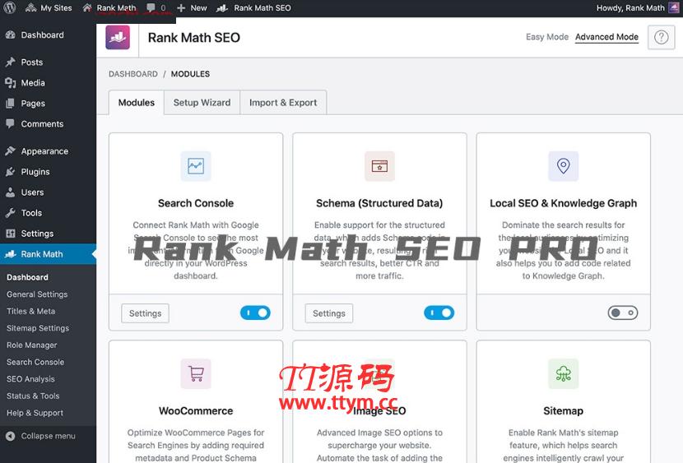The height and width of the screenshot is (463, 683).
Task: Select the Setup Wizard tab
Action: pyautogui.click(x=202, y=103)
